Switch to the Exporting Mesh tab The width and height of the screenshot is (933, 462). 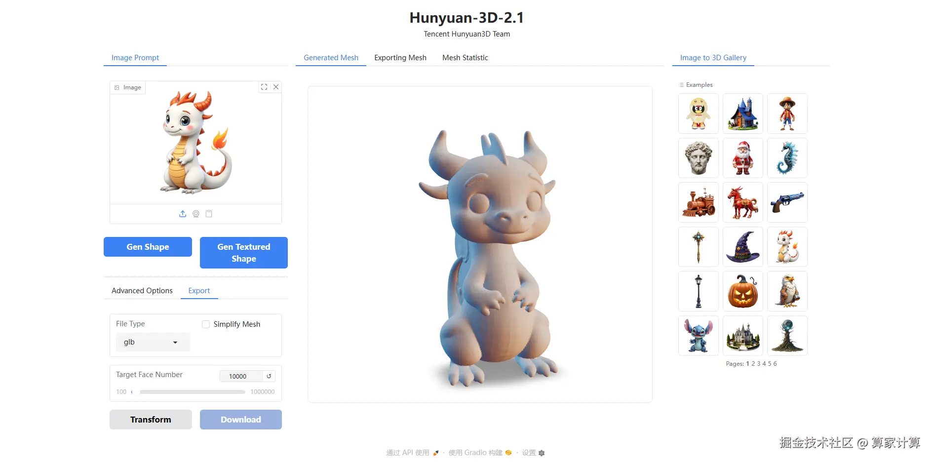click(x=400, y=58)
